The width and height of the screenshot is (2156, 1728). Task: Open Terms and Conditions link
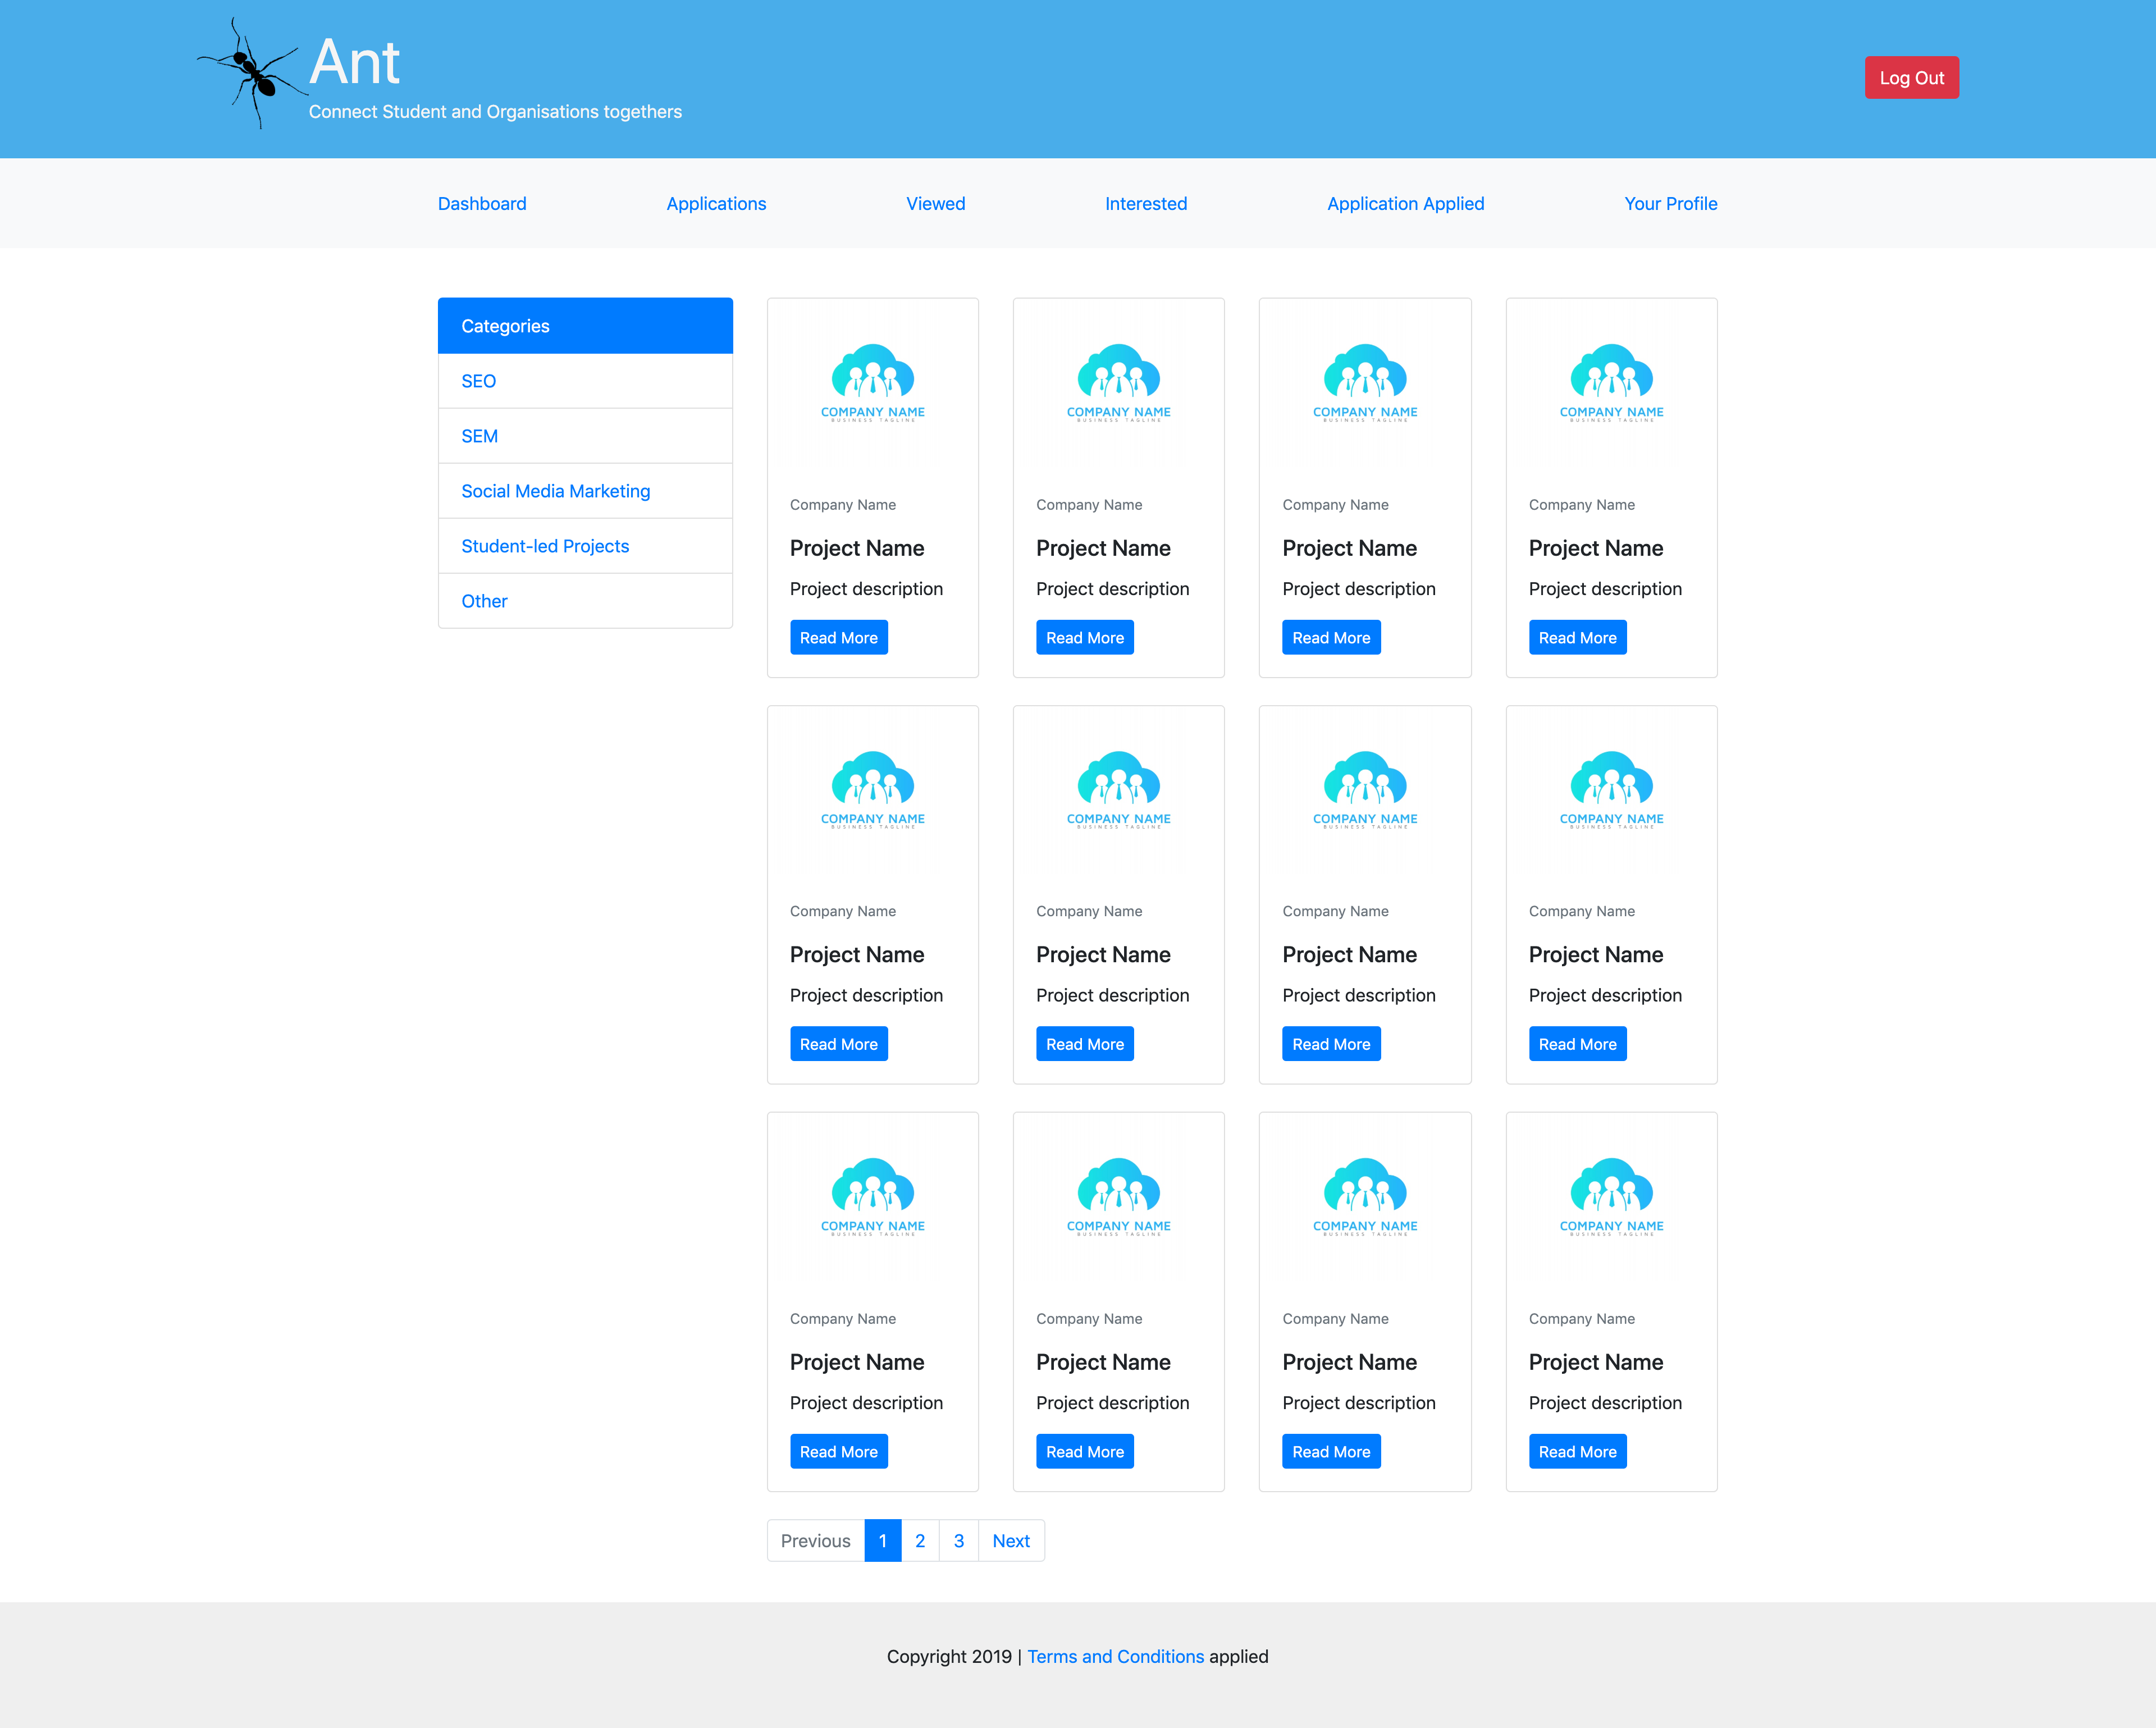(x=1115, y=1657)
